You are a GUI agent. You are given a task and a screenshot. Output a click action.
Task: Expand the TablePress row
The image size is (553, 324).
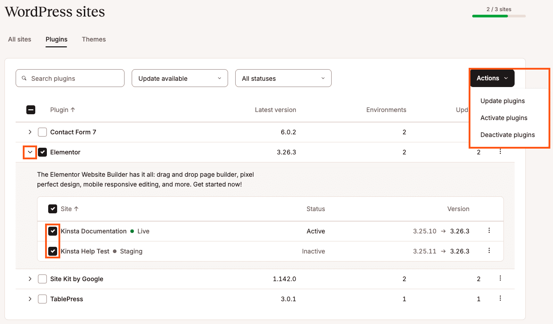(30, 299)
